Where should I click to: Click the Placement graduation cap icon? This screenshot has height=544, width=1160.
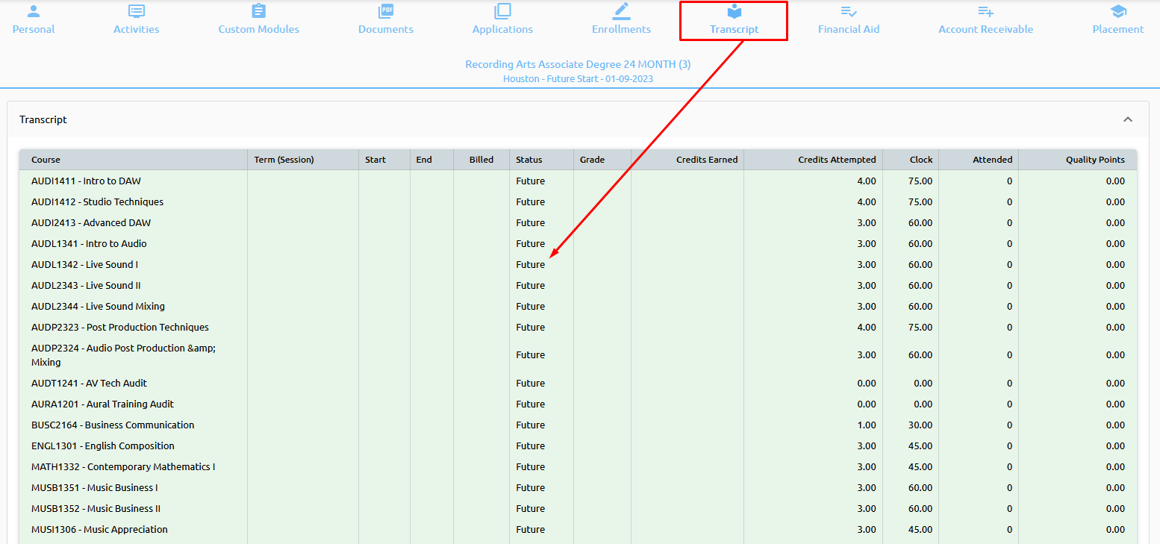pos(1117,11)
